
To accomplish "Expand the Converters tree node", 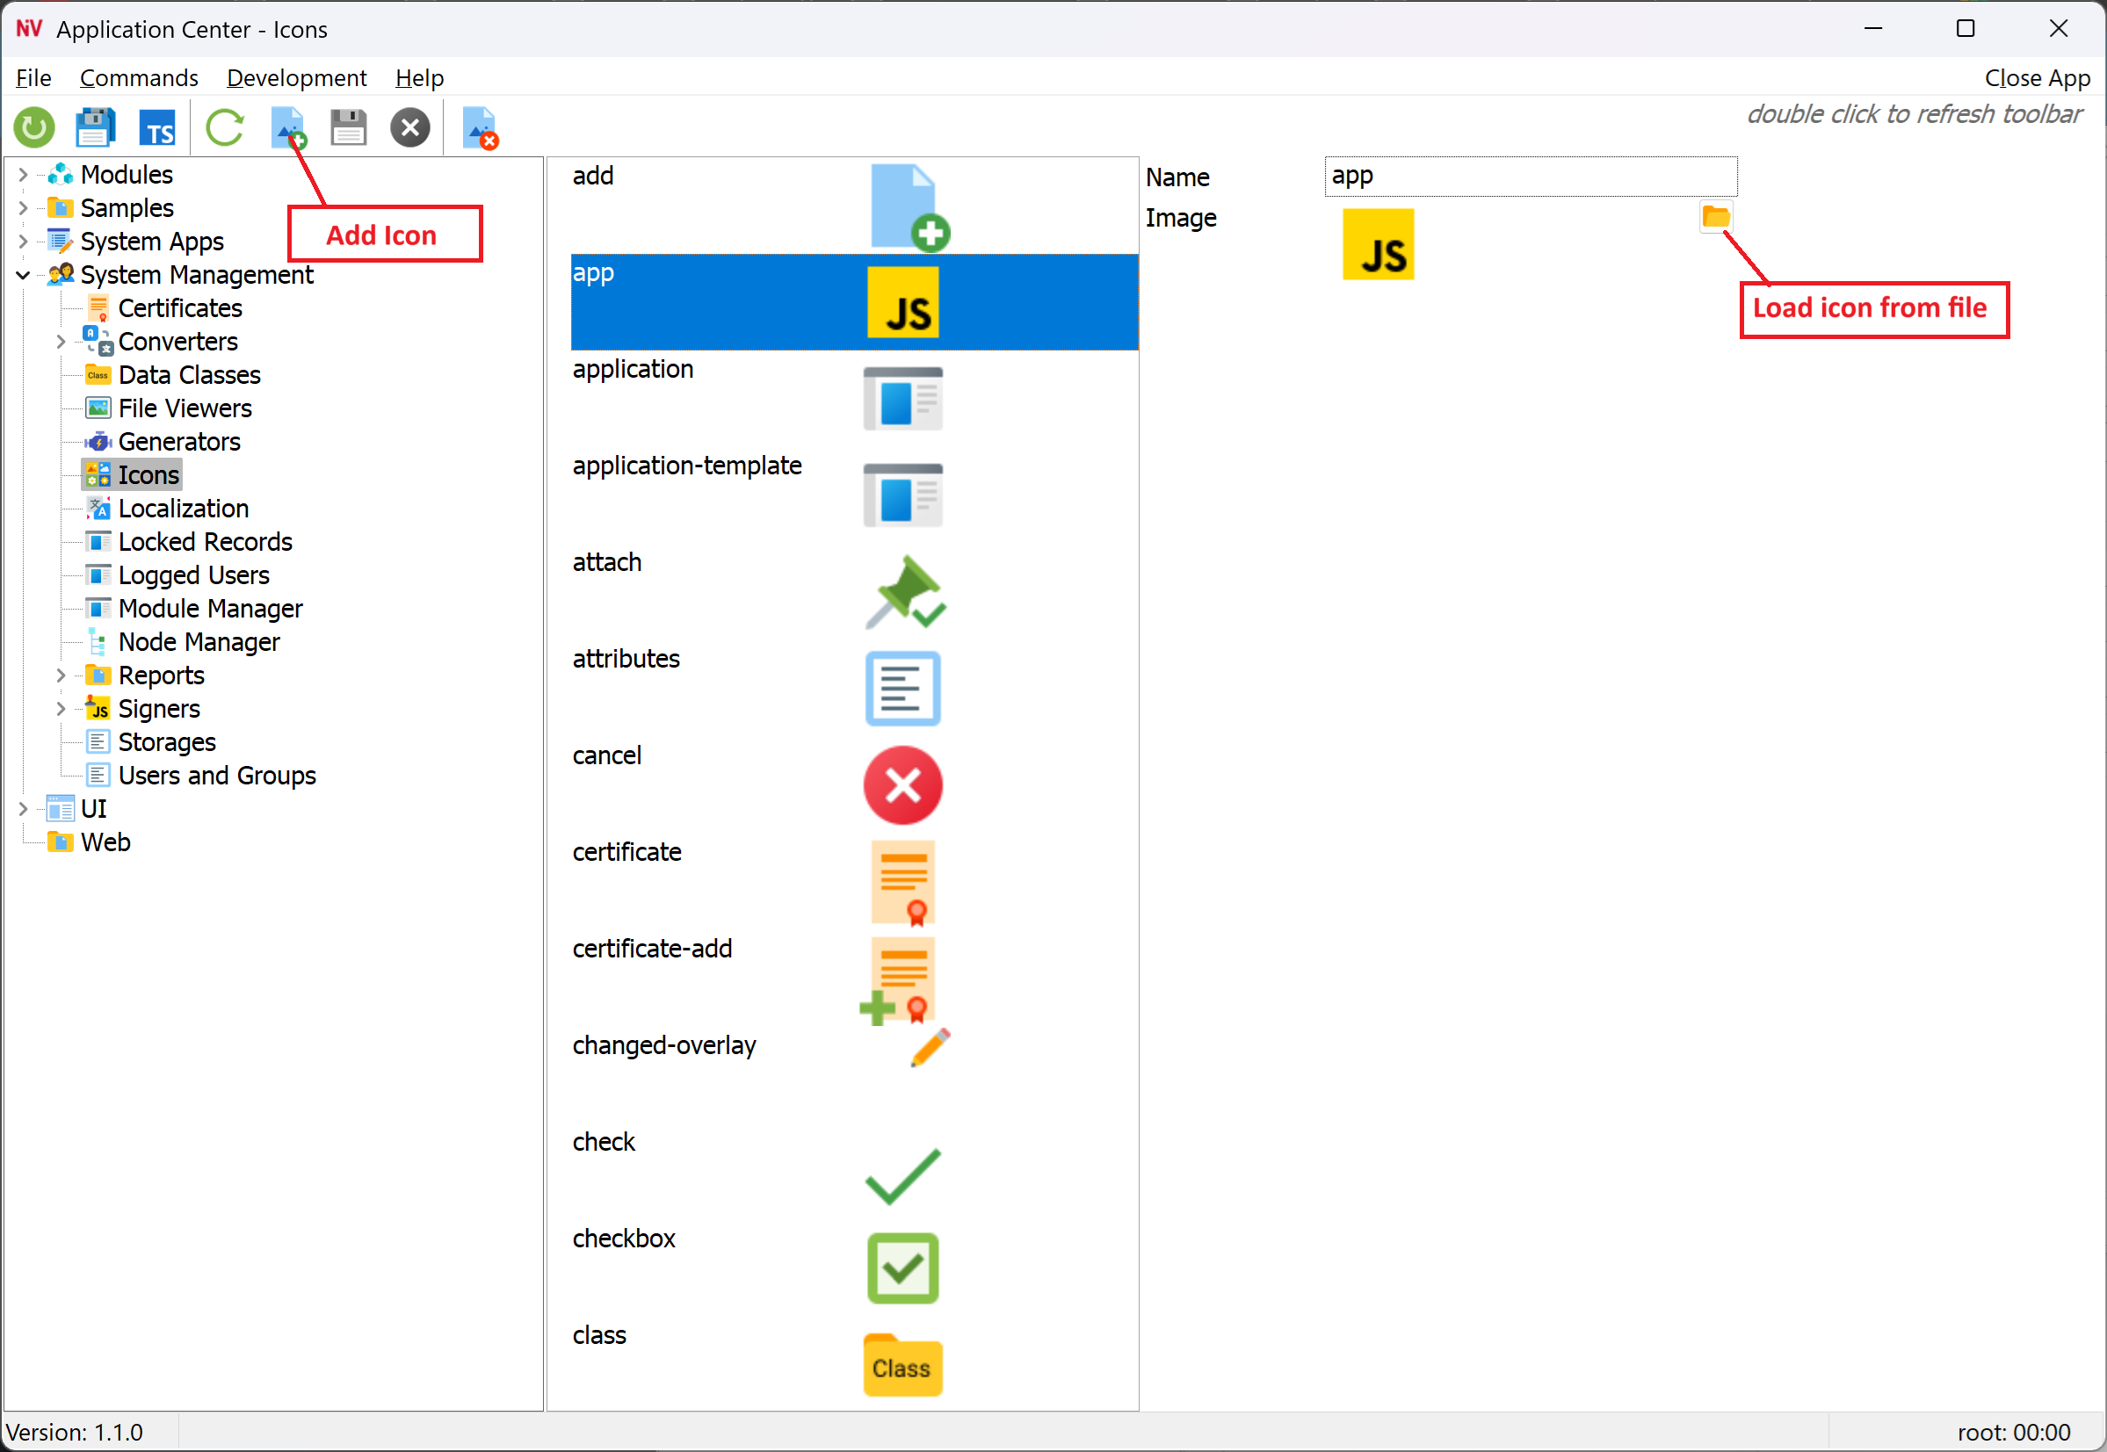I will (x=61, y=342).
